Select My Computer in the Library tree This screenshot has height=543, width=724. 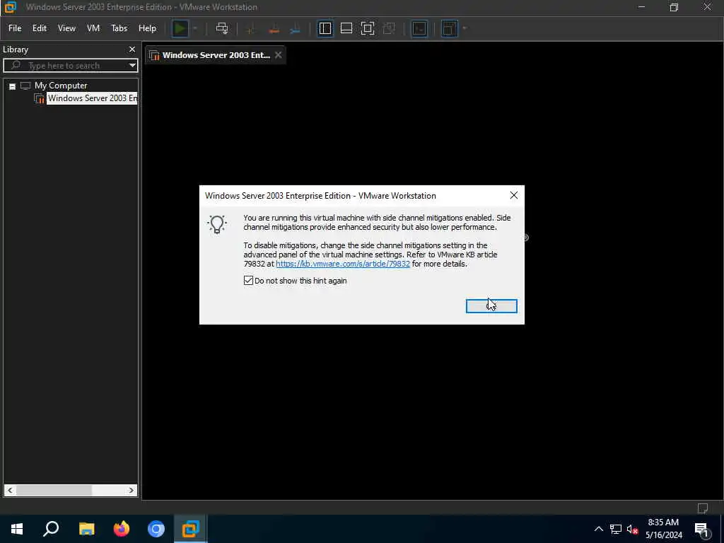click(x=61, y=86)
